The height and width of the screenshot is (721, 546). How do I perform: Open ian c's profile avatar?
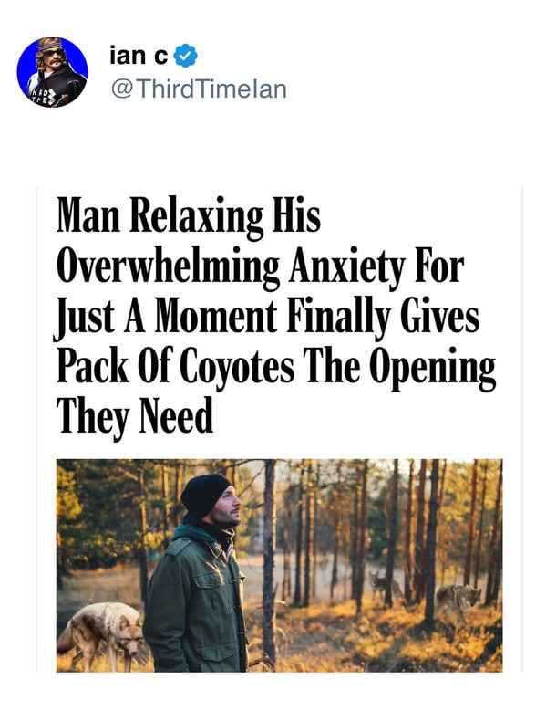click(52, 72)
